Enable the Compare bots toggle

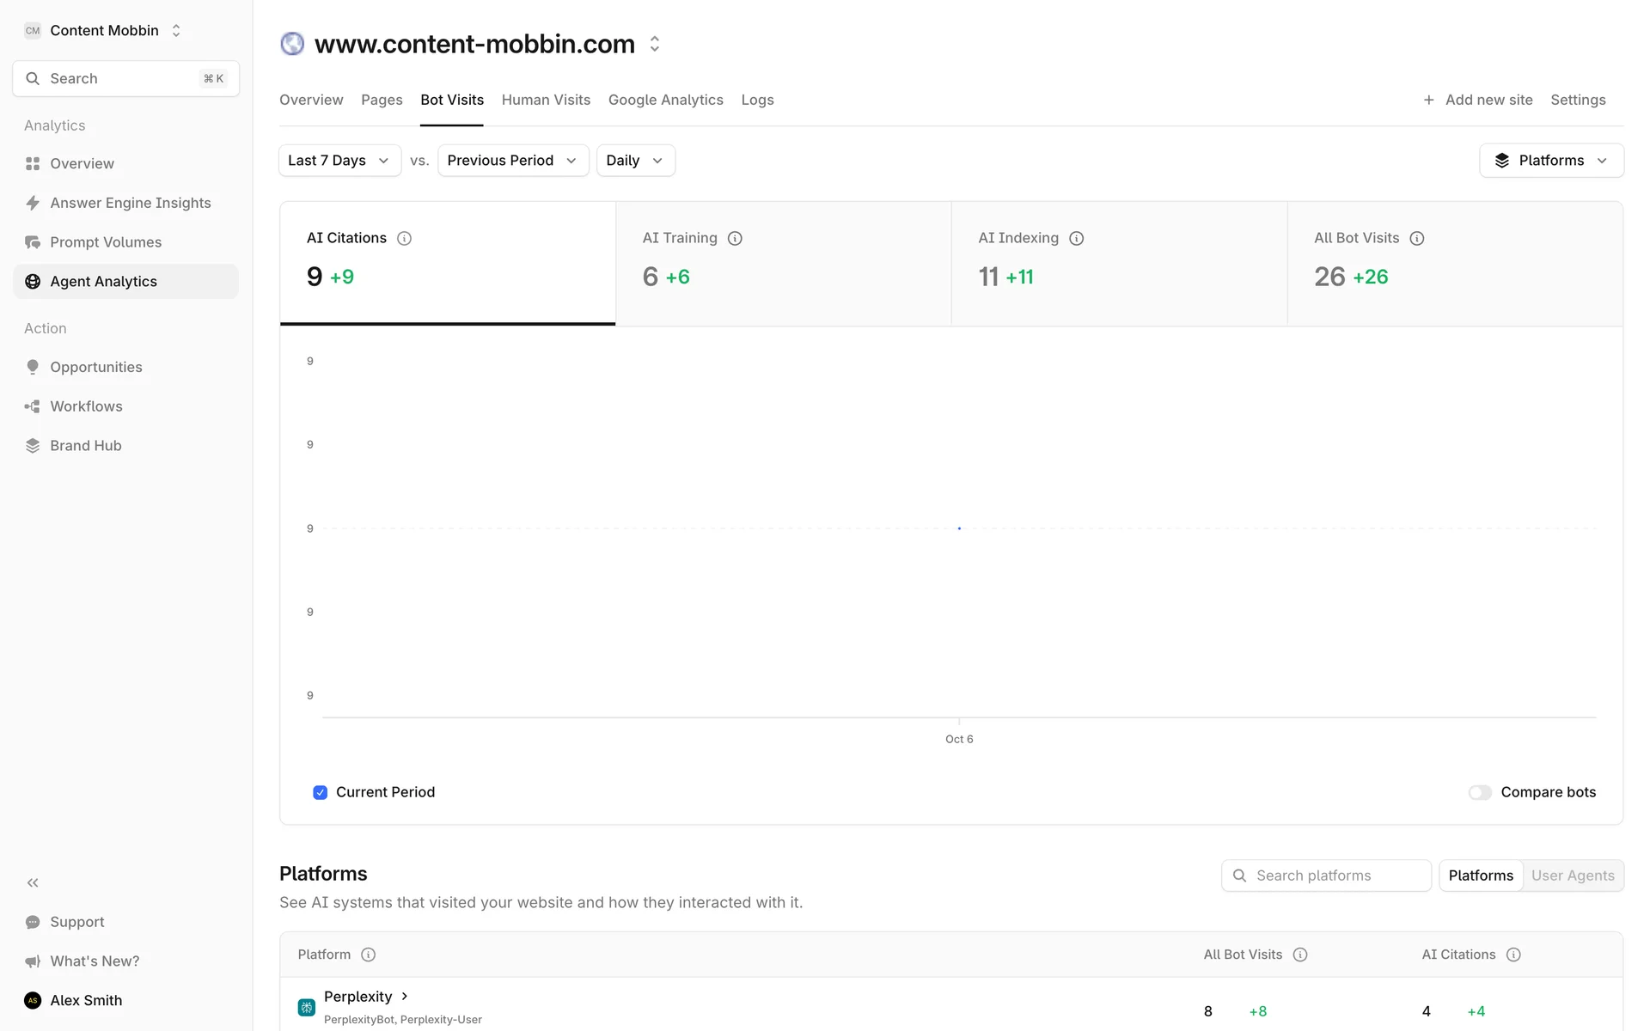click(1479, 792)
